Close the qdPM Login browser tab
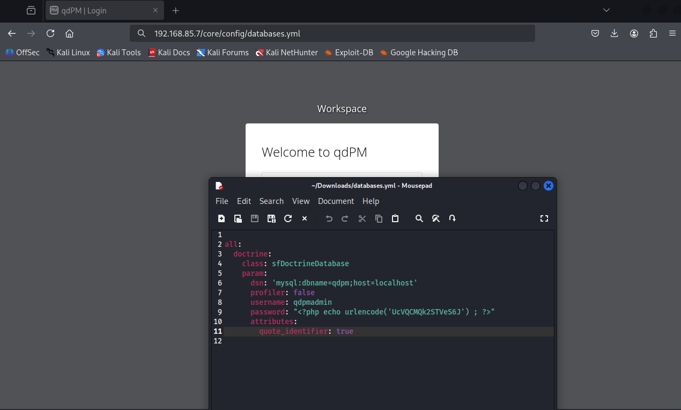 click(156, 11)
